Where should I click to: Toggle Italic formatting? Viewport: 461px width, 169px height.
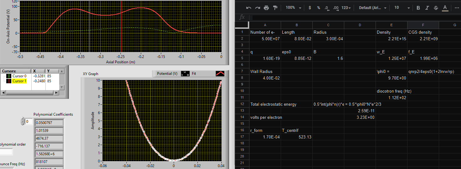coord(427,8)
